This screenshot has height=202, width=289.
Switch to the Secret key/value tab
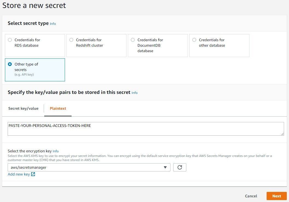click(23, 108)
